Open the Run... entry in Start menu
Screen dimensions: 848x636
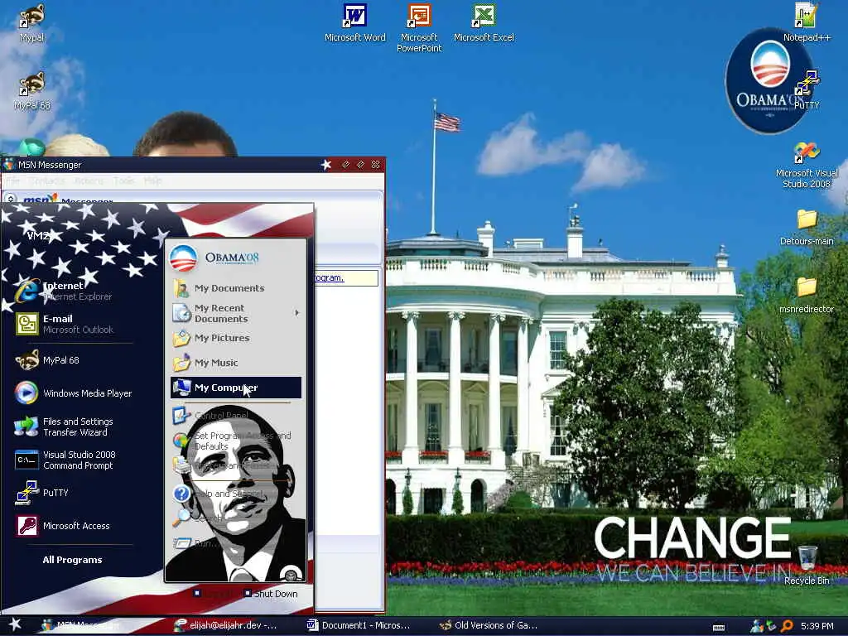[x=236, y=543]
